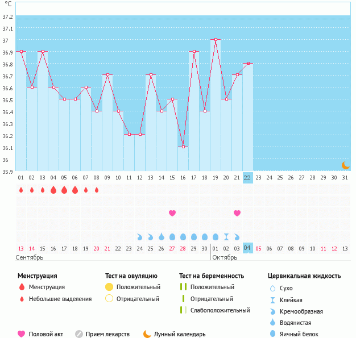Click the egg white fluid icon on day 17
Viewport: 356px width, 338px height.
point(194,236)
